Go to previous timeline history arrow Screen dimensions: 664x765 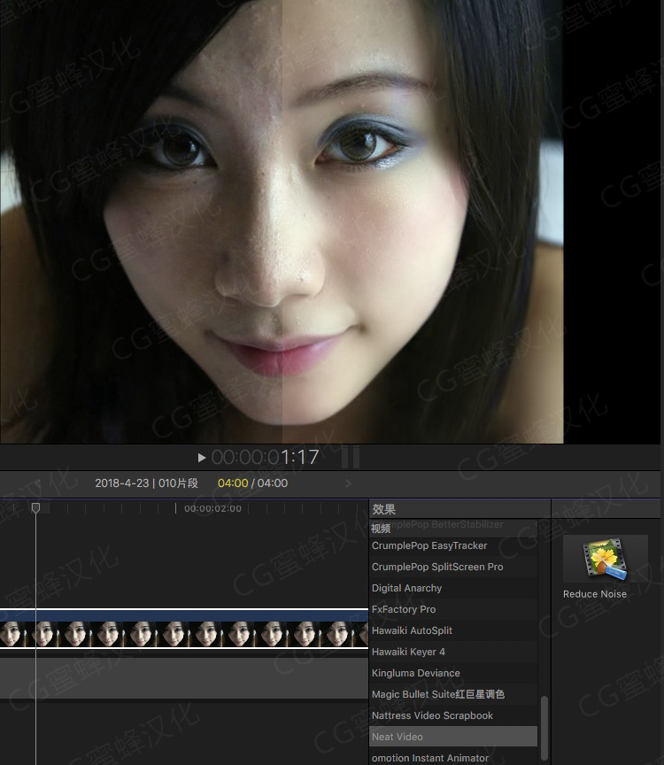(x=38, y=483)
